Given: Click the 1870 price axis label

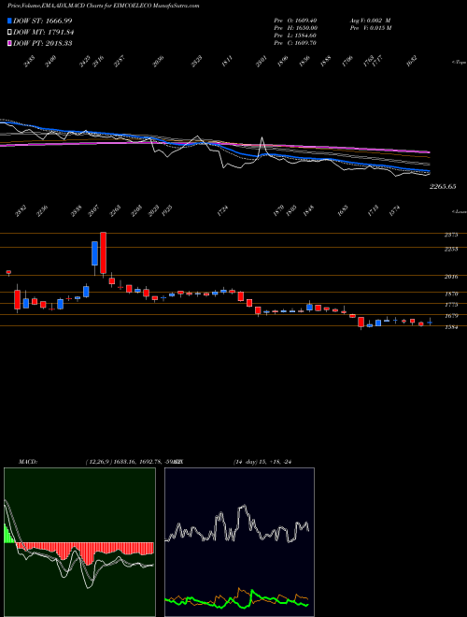Looking at the screenshot, I should click(x=451, y=294).
